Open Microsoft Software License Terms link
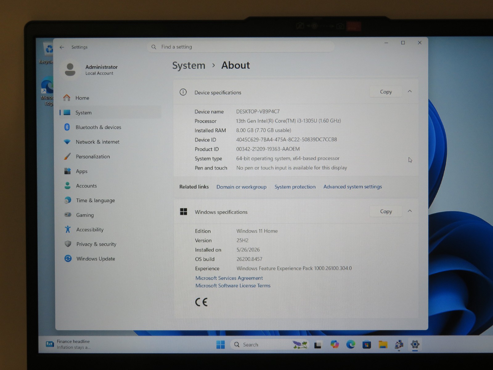This screenshot has width=493, height=370. (x=233, y=286)
